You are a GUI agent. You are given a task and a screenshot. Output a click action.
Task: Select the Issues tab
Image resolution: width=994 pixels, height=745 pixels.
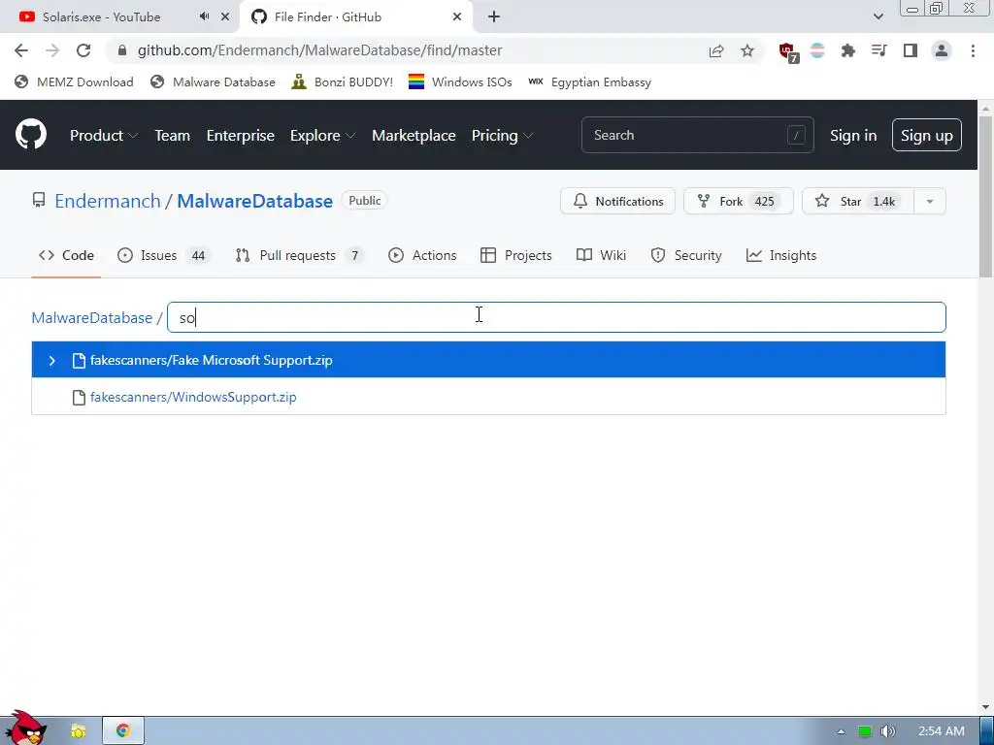tap(163, 255)
